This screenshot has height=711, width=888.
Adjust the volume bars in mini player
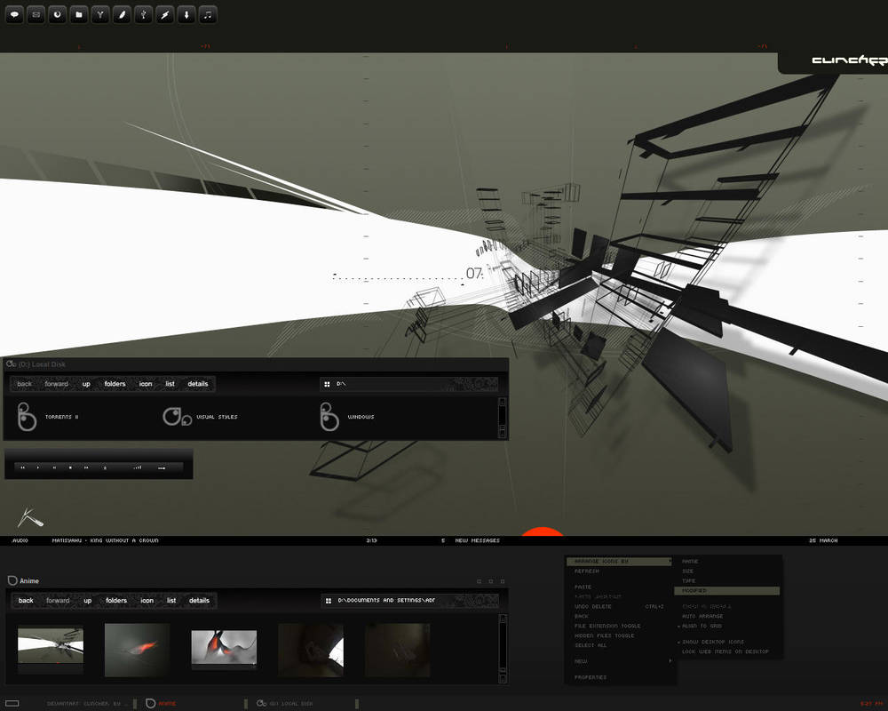[x=137, y=467]
